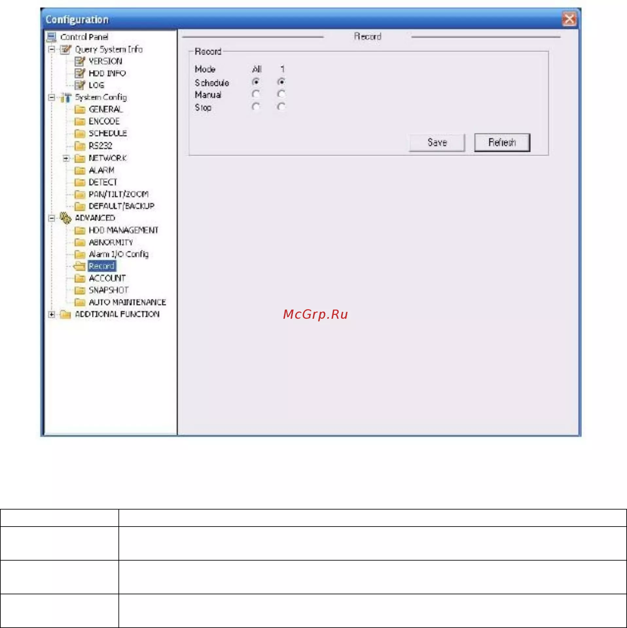Select Manual mode for All channels
The image size is (627, 628).
click(x=256, y=94)
